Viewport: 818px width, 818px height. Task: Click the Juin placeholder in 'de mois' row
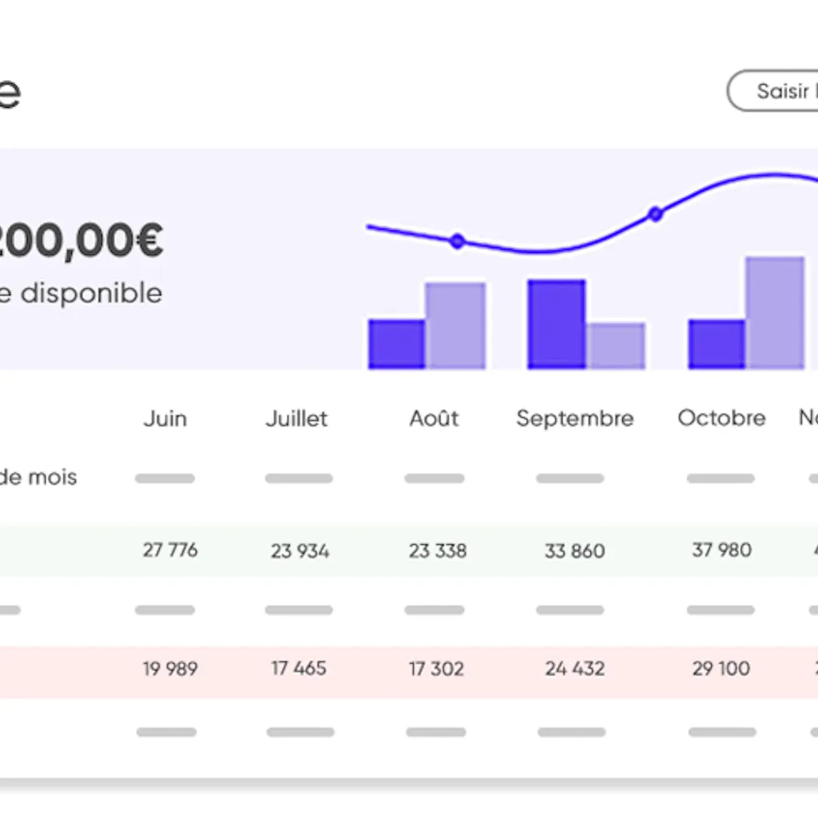click(165, 478)
